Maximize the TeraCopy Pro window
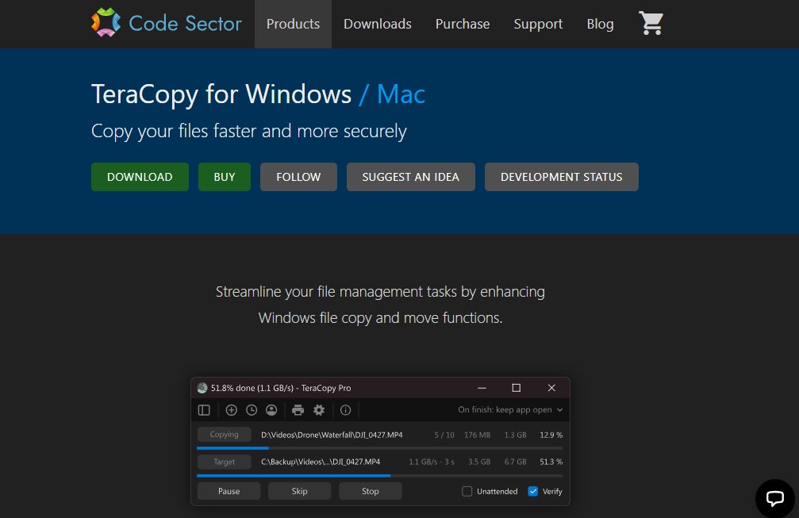This screenshot has height=518, width=799. [517, 388]
